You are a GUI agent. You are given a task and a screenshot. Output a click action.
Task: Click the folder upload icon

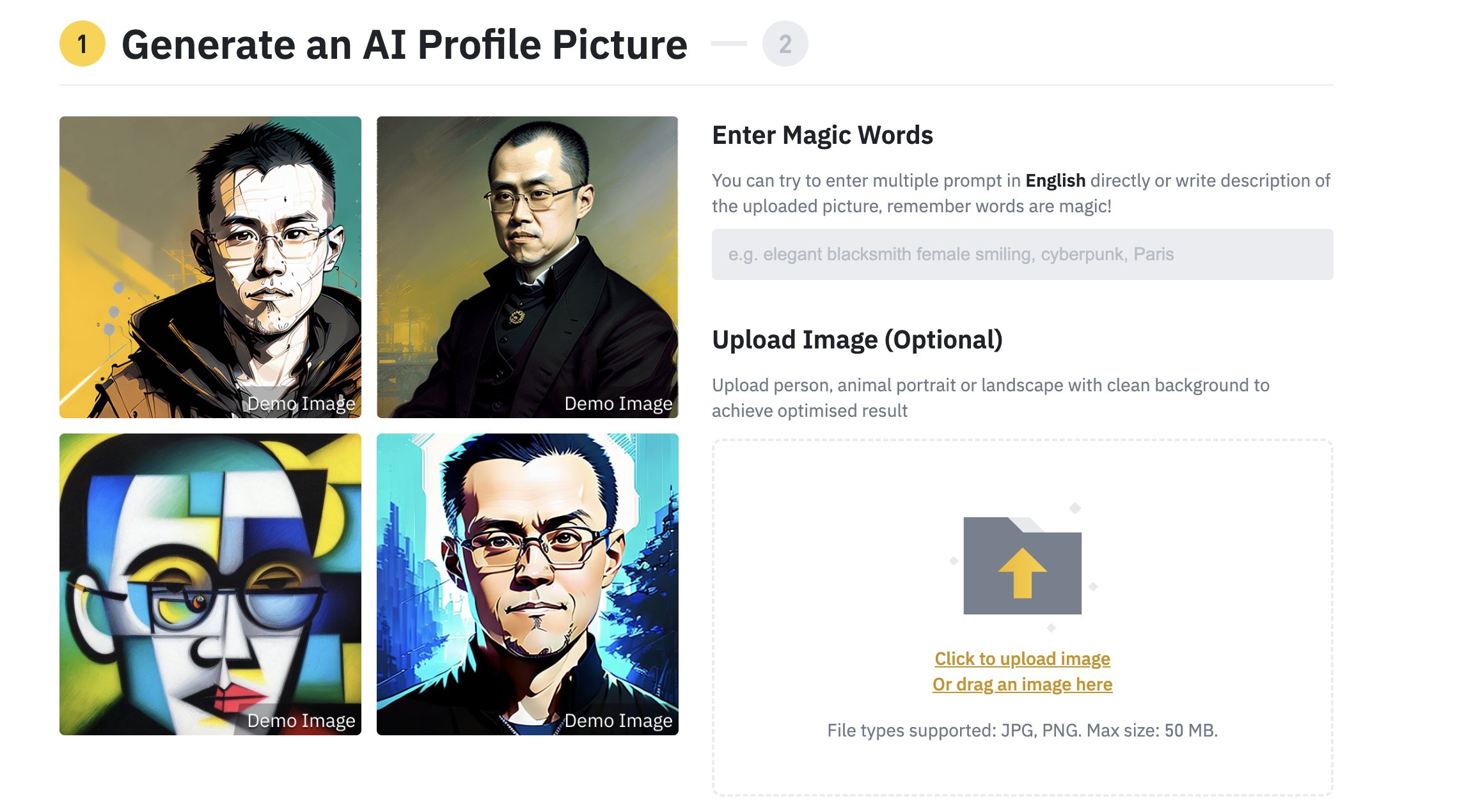pos(1022,566)
